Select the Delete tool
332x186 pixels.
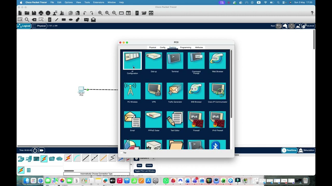click(34, 20)
